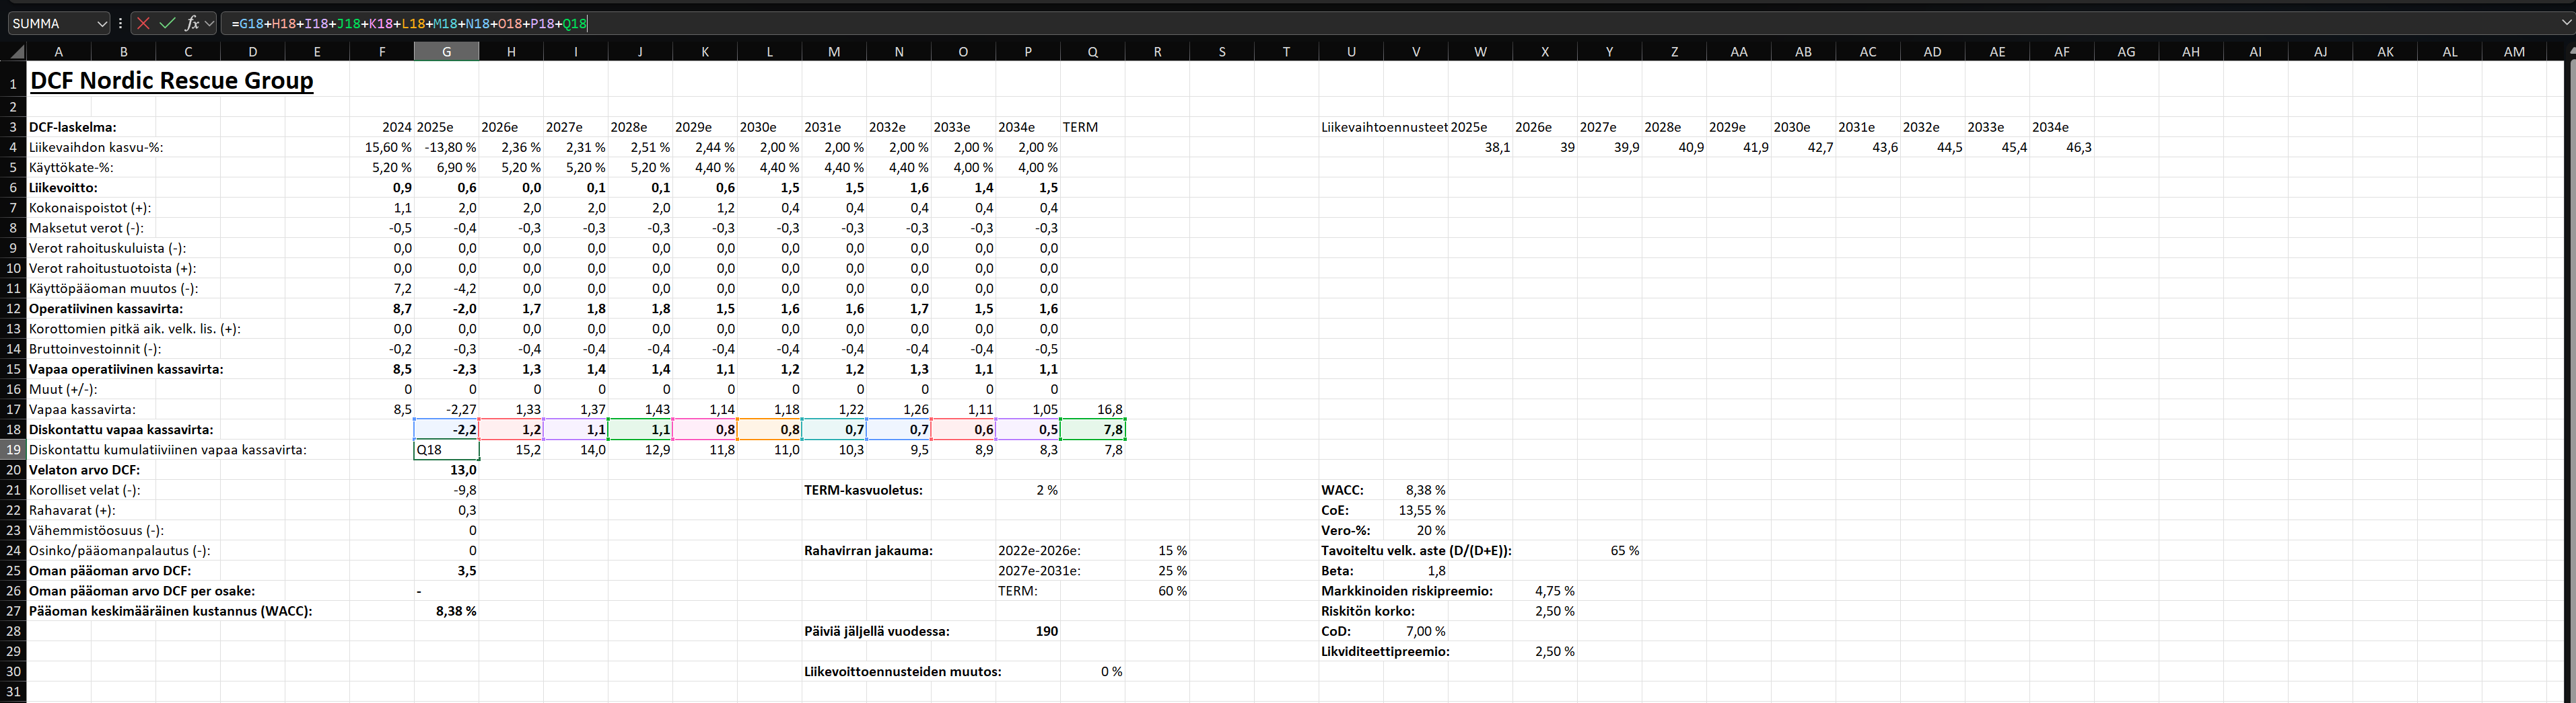Select column U header
The width and height of the screenshot is (2576, 703).
pyautogui.click(x=1351, y=52)
